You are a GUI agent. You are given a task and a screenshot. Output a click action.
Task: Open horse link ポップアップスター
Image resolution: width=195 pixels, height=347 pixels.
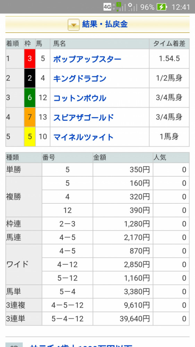click(x=87, y=59)
